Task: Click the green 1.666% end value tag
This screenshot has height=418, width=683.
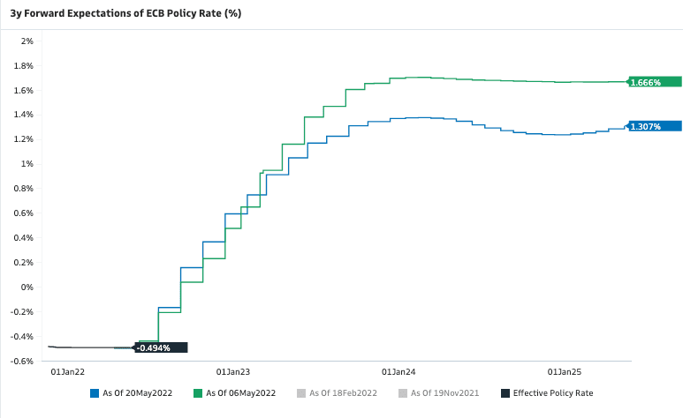Action: coord(654,82)
